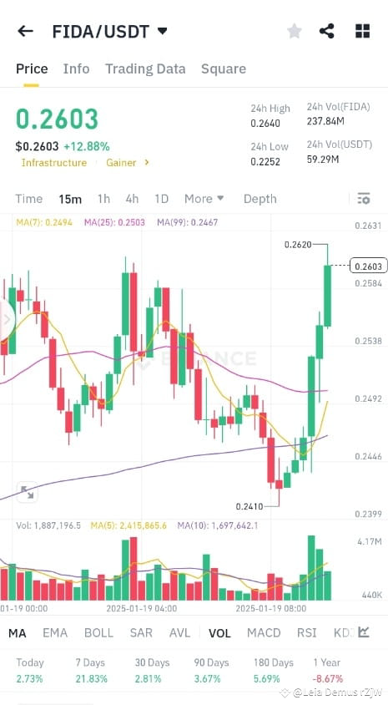Open the share icon
The image size is (388, 705).
point(327,31)
